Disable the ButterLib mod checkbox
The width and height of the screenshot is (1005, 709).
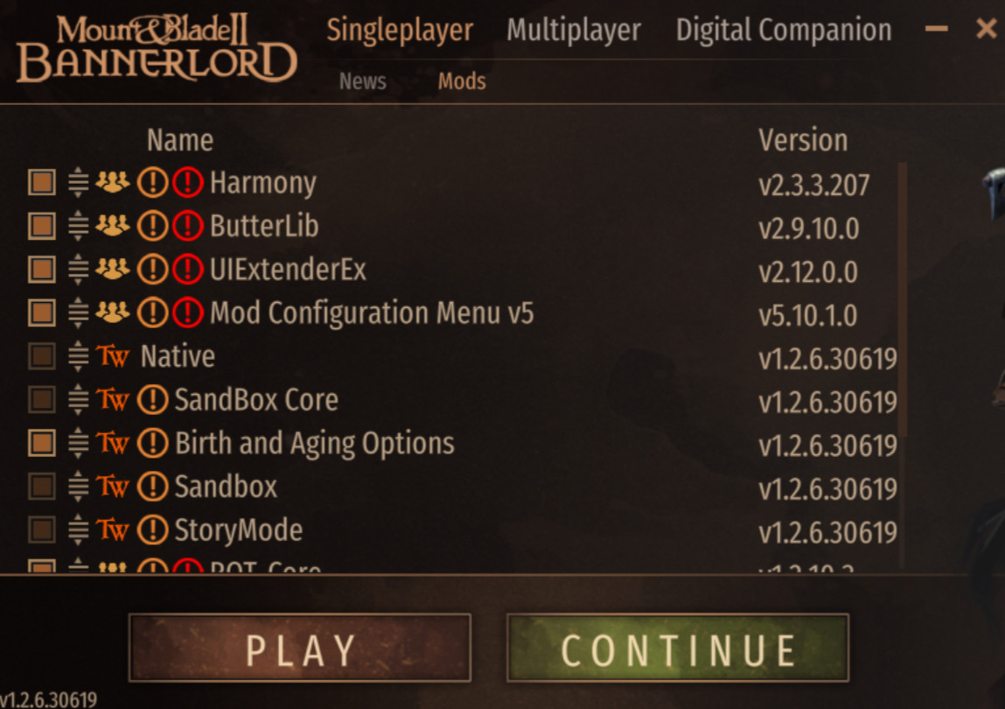pos(42,226)
